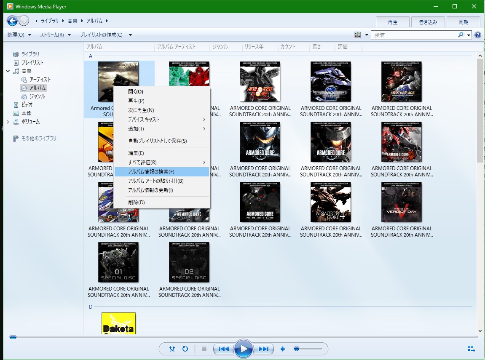485x360 pixels.
Task: Click the ライブラリ breadcrumb link
Action: click(49, 21)
